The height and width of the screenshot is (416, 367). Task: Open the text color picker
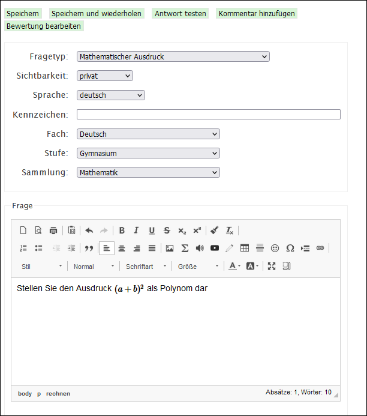234,266
